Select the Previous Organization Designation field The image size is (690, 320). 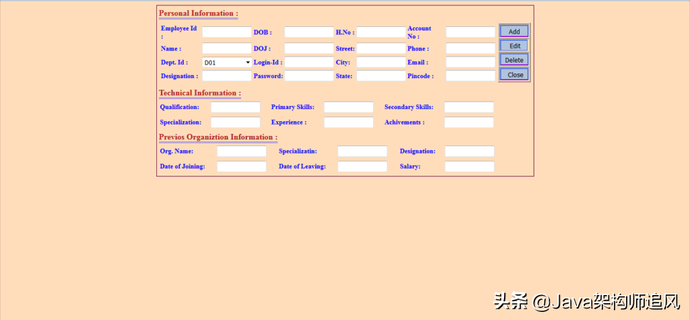point(470,152)
